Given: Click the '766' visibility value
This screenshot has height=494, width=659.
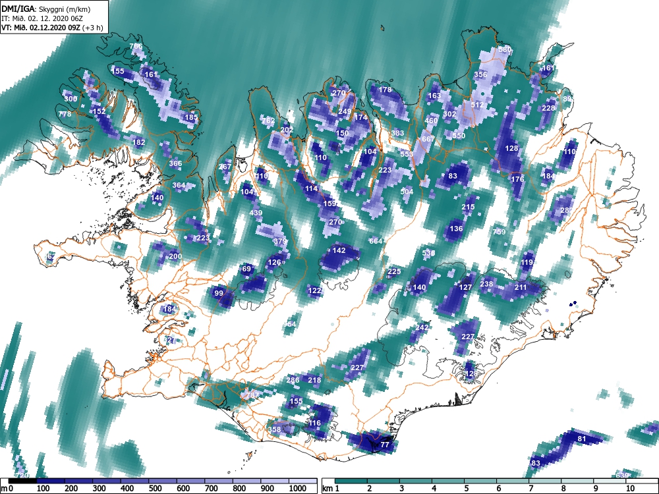Looking at the screenshot, I should coord(136,46).
